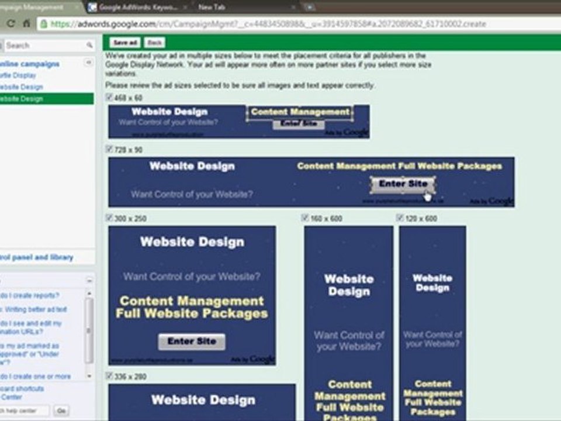The image size is (561, 421).
Task: Click the search magnifier in the sidebar
Action: point(89,45)
